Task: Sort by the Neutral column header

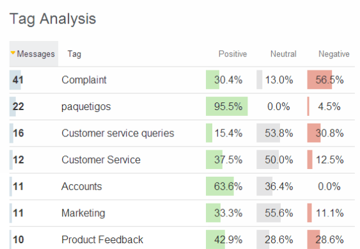Action: click(x=283, y=54)
